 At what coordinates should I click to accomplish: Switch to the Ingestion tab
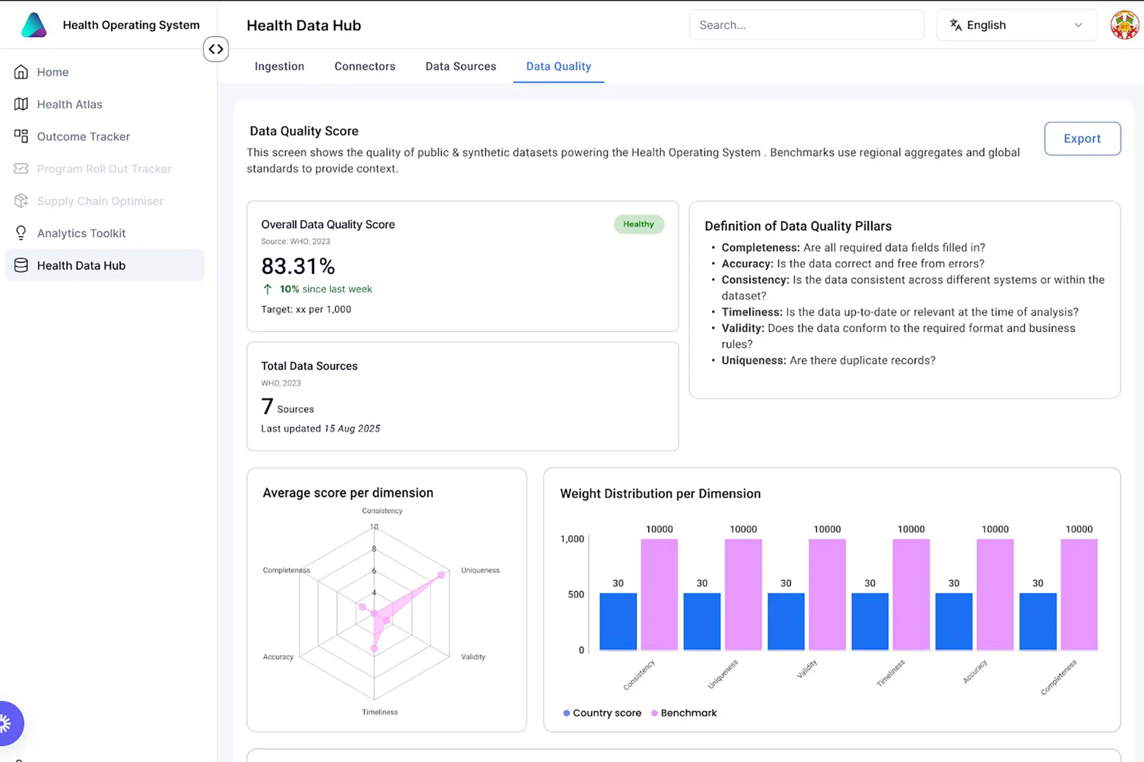[x=279, y=66]
